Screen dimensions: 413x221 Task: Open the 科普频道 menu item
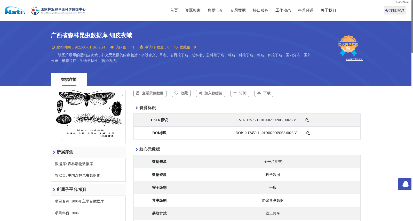[306, 10]
